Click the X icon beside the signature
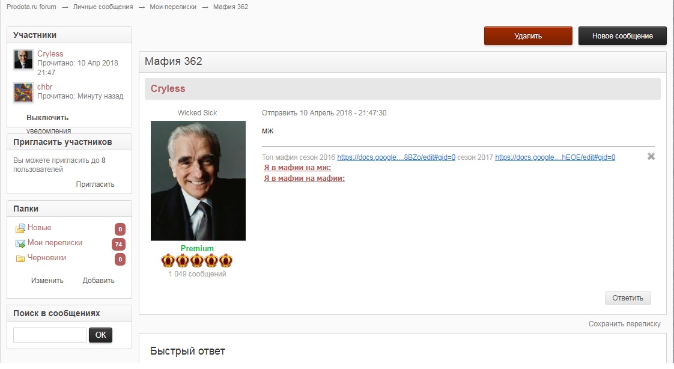 point(651,156)
